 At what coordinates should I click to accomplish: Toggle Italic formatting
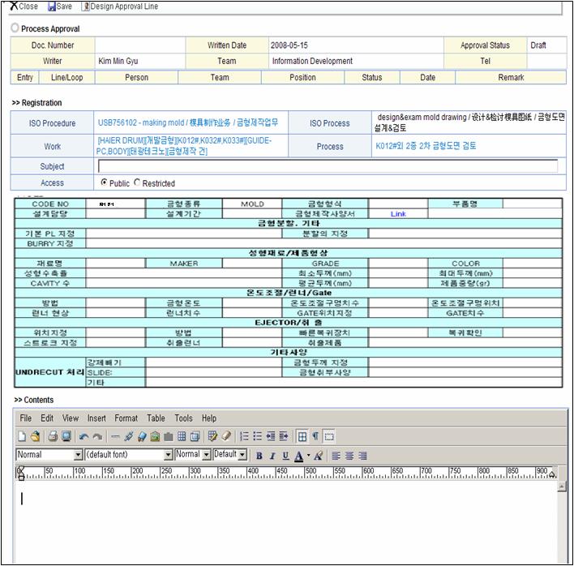click(x=272, y=456)
